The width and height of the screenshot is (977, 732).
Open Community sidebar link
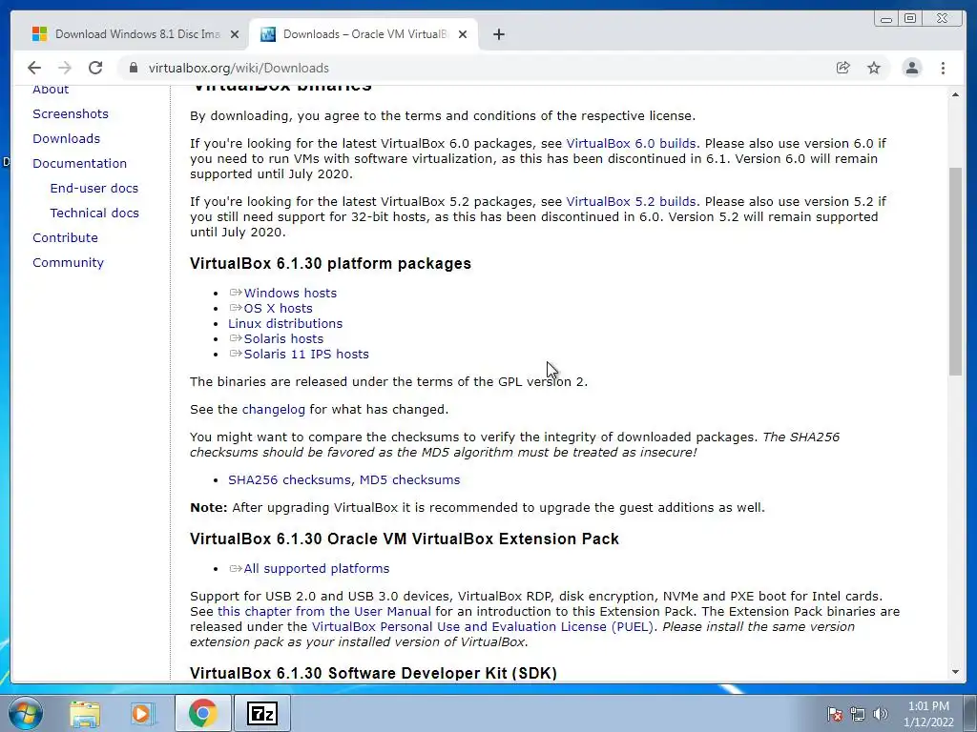[68, 263]
